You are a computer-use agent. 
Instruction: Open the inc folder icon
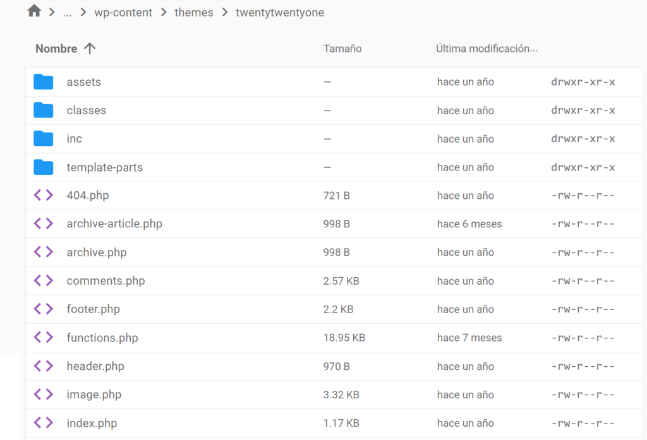tap(44, 138)
